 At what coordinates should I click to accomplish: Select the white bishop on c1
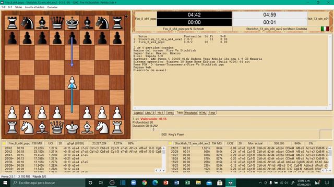click(x=42, y=127)
